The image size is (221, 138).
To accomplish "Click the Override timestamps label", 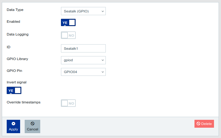I will click(x=23, y=102).
